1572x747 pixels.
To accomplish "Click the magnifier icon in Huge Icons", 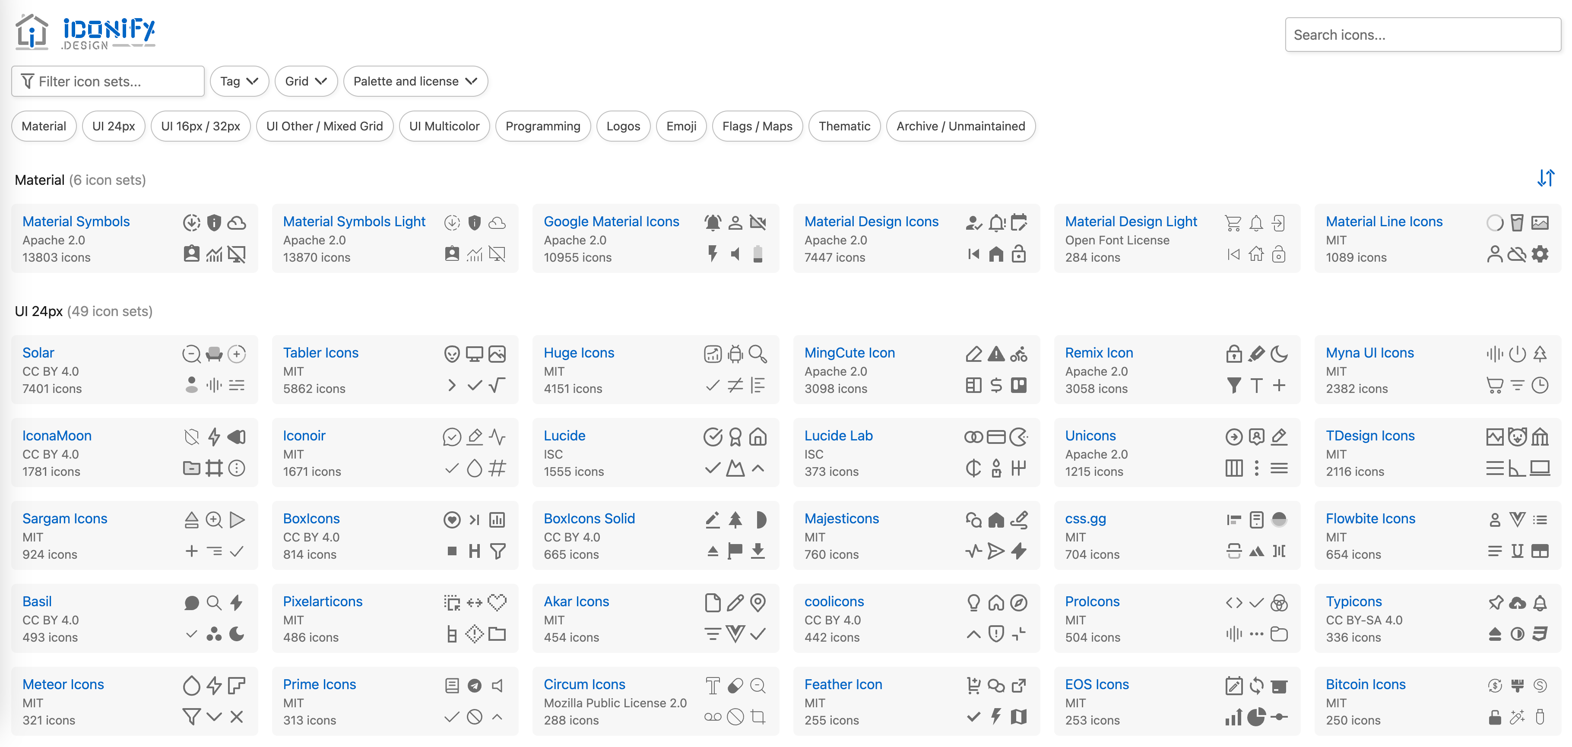I will pos(758,354).
